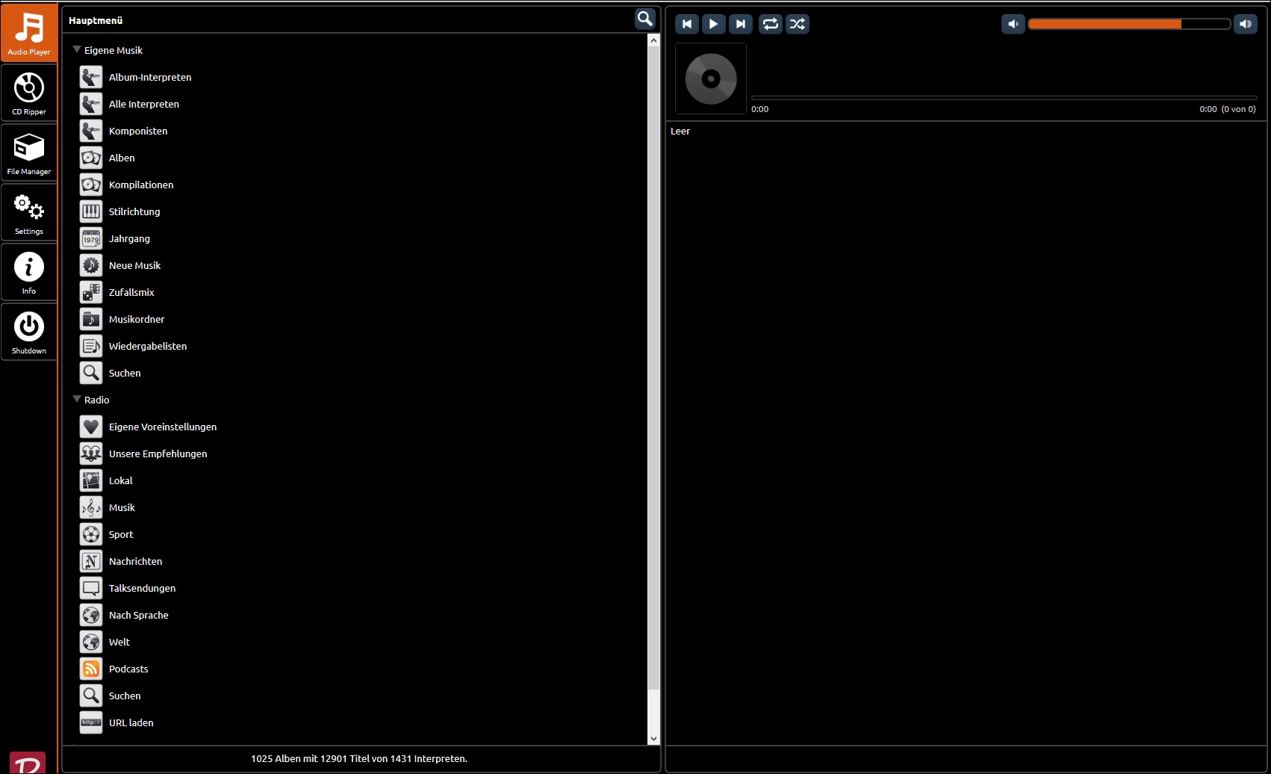
Task: Open the CD Ripper section
Action: pyautogui.click(x=29, y=93)
